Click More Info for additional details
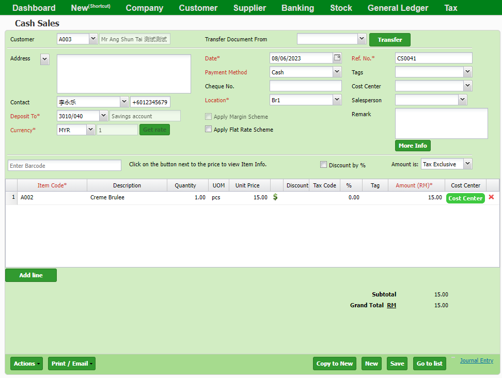Image resolution: width=502 pixels, height=378 pixels. [x=413, y=146]
